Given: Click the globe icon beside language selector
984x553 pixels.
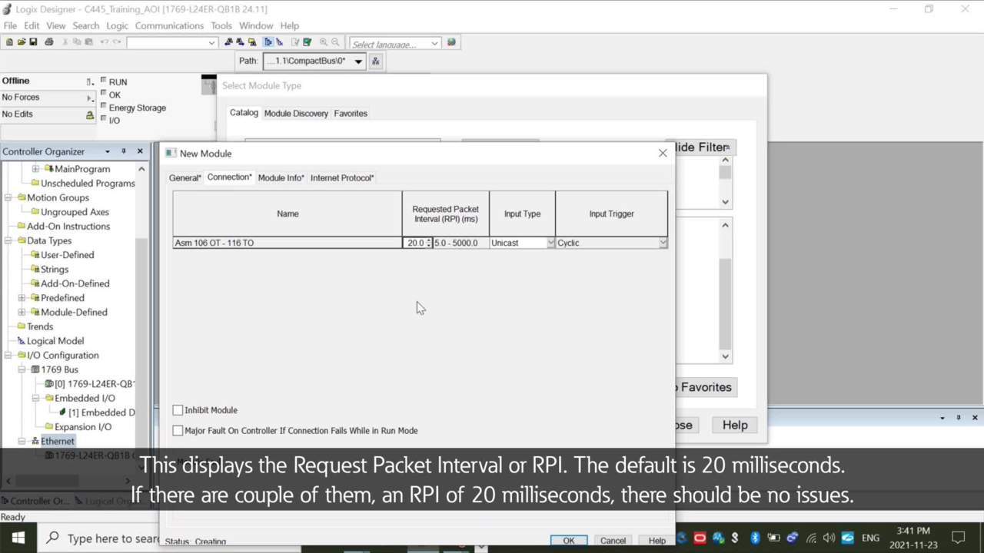Looking at the screenshot, I should click(x=452, y=42).
